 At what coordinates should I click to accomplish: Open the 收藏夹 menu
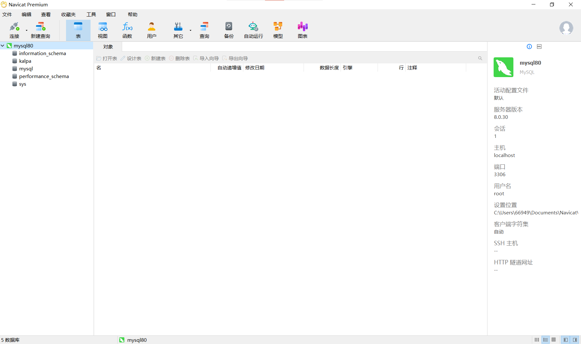coord(69,14)
